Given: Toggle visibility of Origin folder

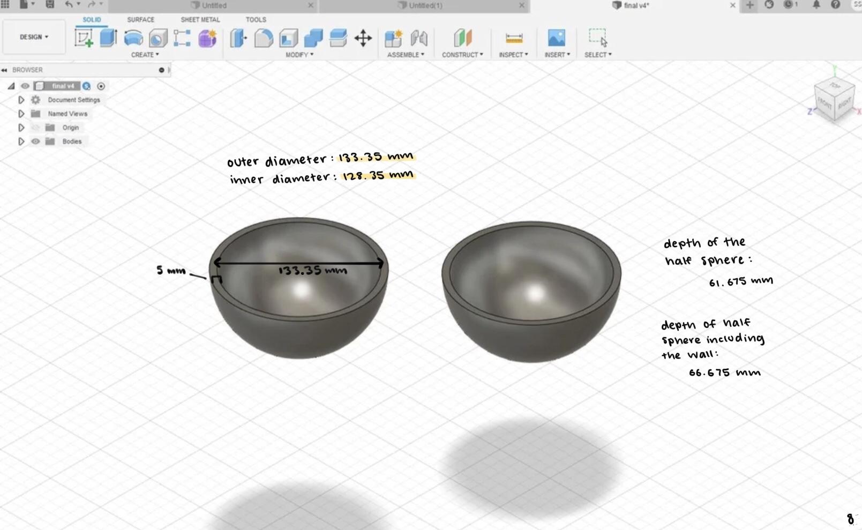Looking at the screenshot, I should (x=35, y=128).
